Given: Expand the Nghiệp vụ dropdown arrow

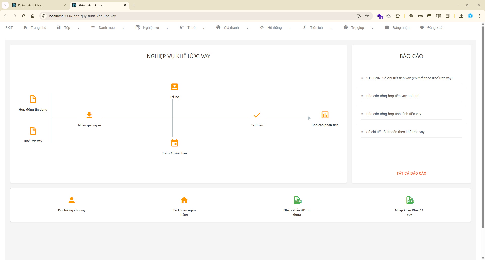Looking at the screenshot, I should point(167,28).
